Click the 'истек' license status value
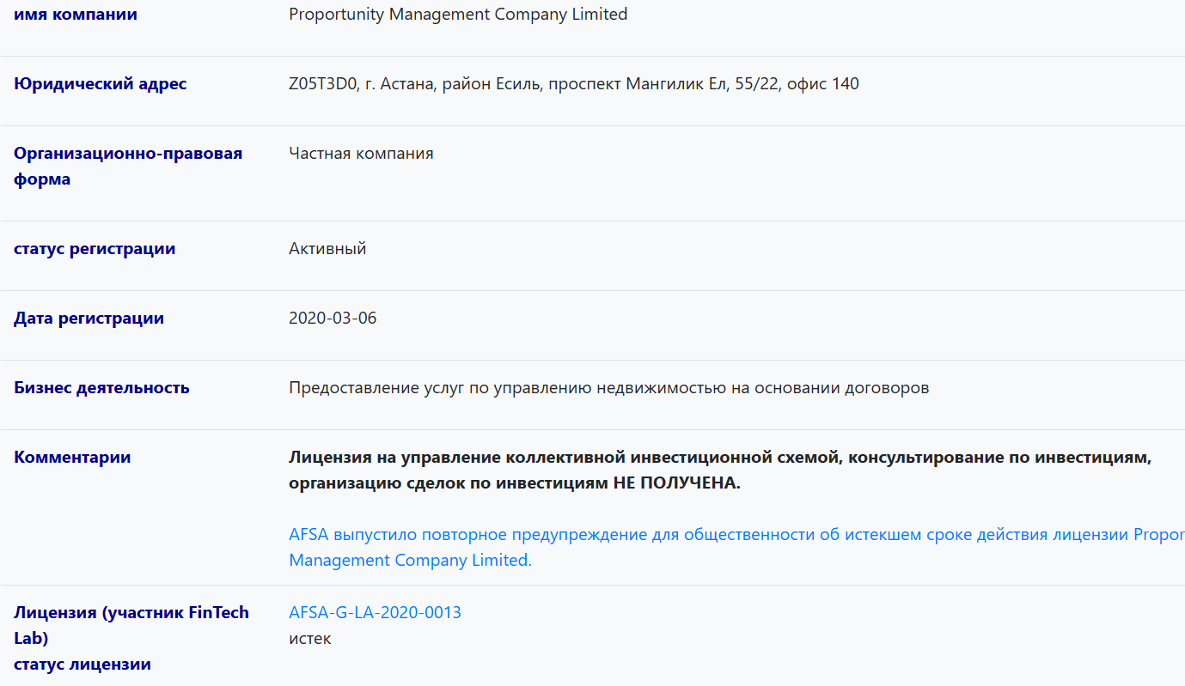The height and width of the screenshot is (686, 1185). click(310, 639)
